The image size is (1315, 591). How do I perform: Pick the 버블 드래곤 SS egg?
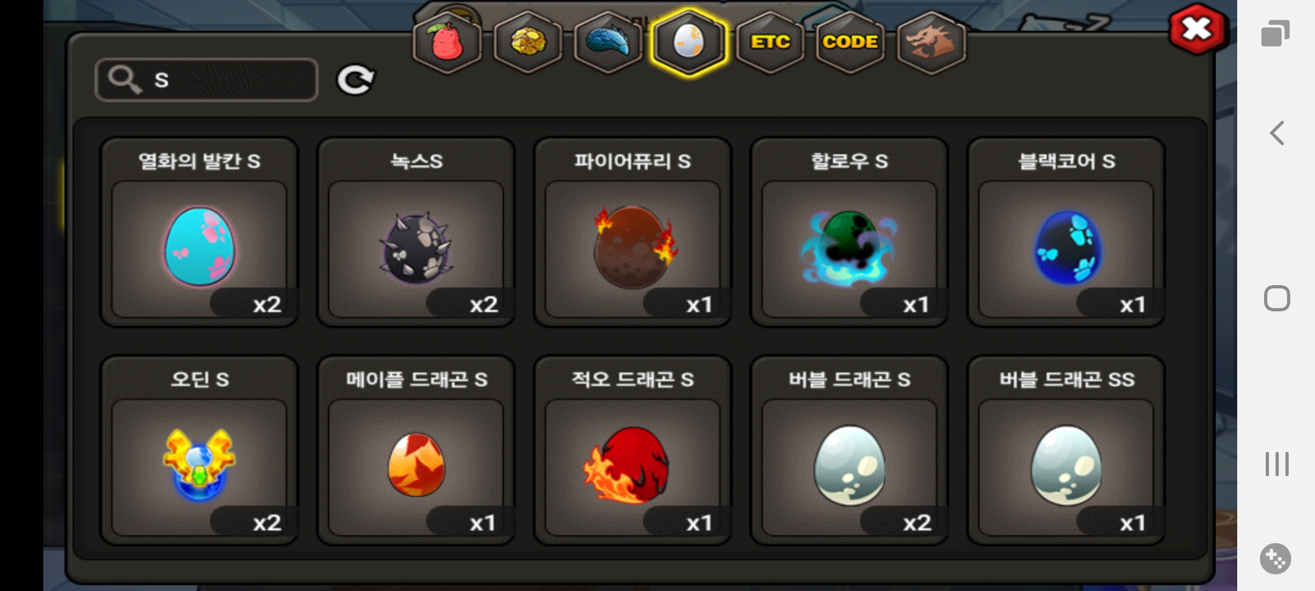1066,450
